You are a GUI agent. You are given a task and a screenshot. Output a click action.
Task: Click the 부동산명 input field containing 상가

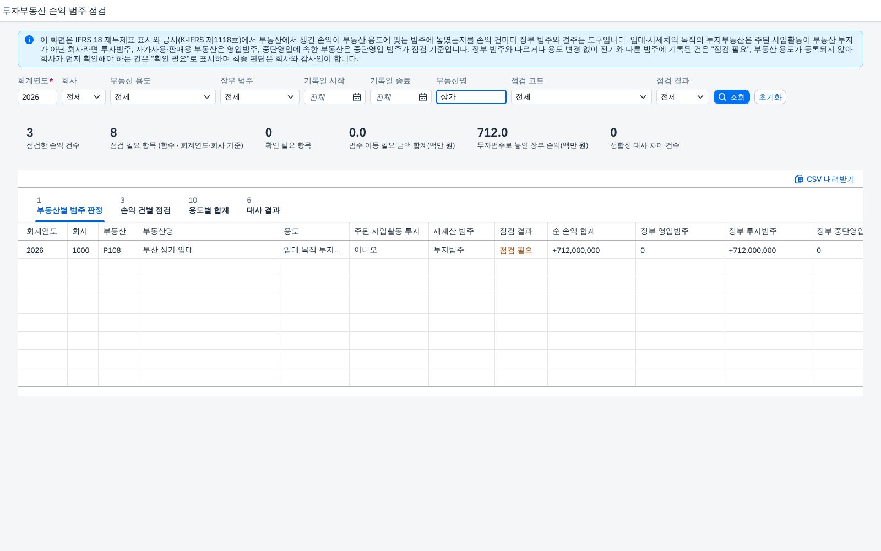pos(471,97)
